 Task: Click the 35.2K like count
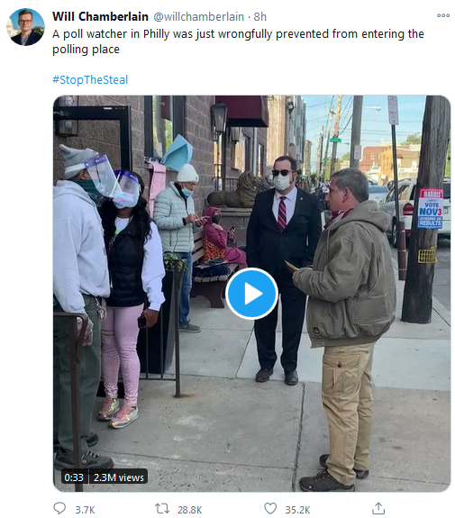pos(297,510)
